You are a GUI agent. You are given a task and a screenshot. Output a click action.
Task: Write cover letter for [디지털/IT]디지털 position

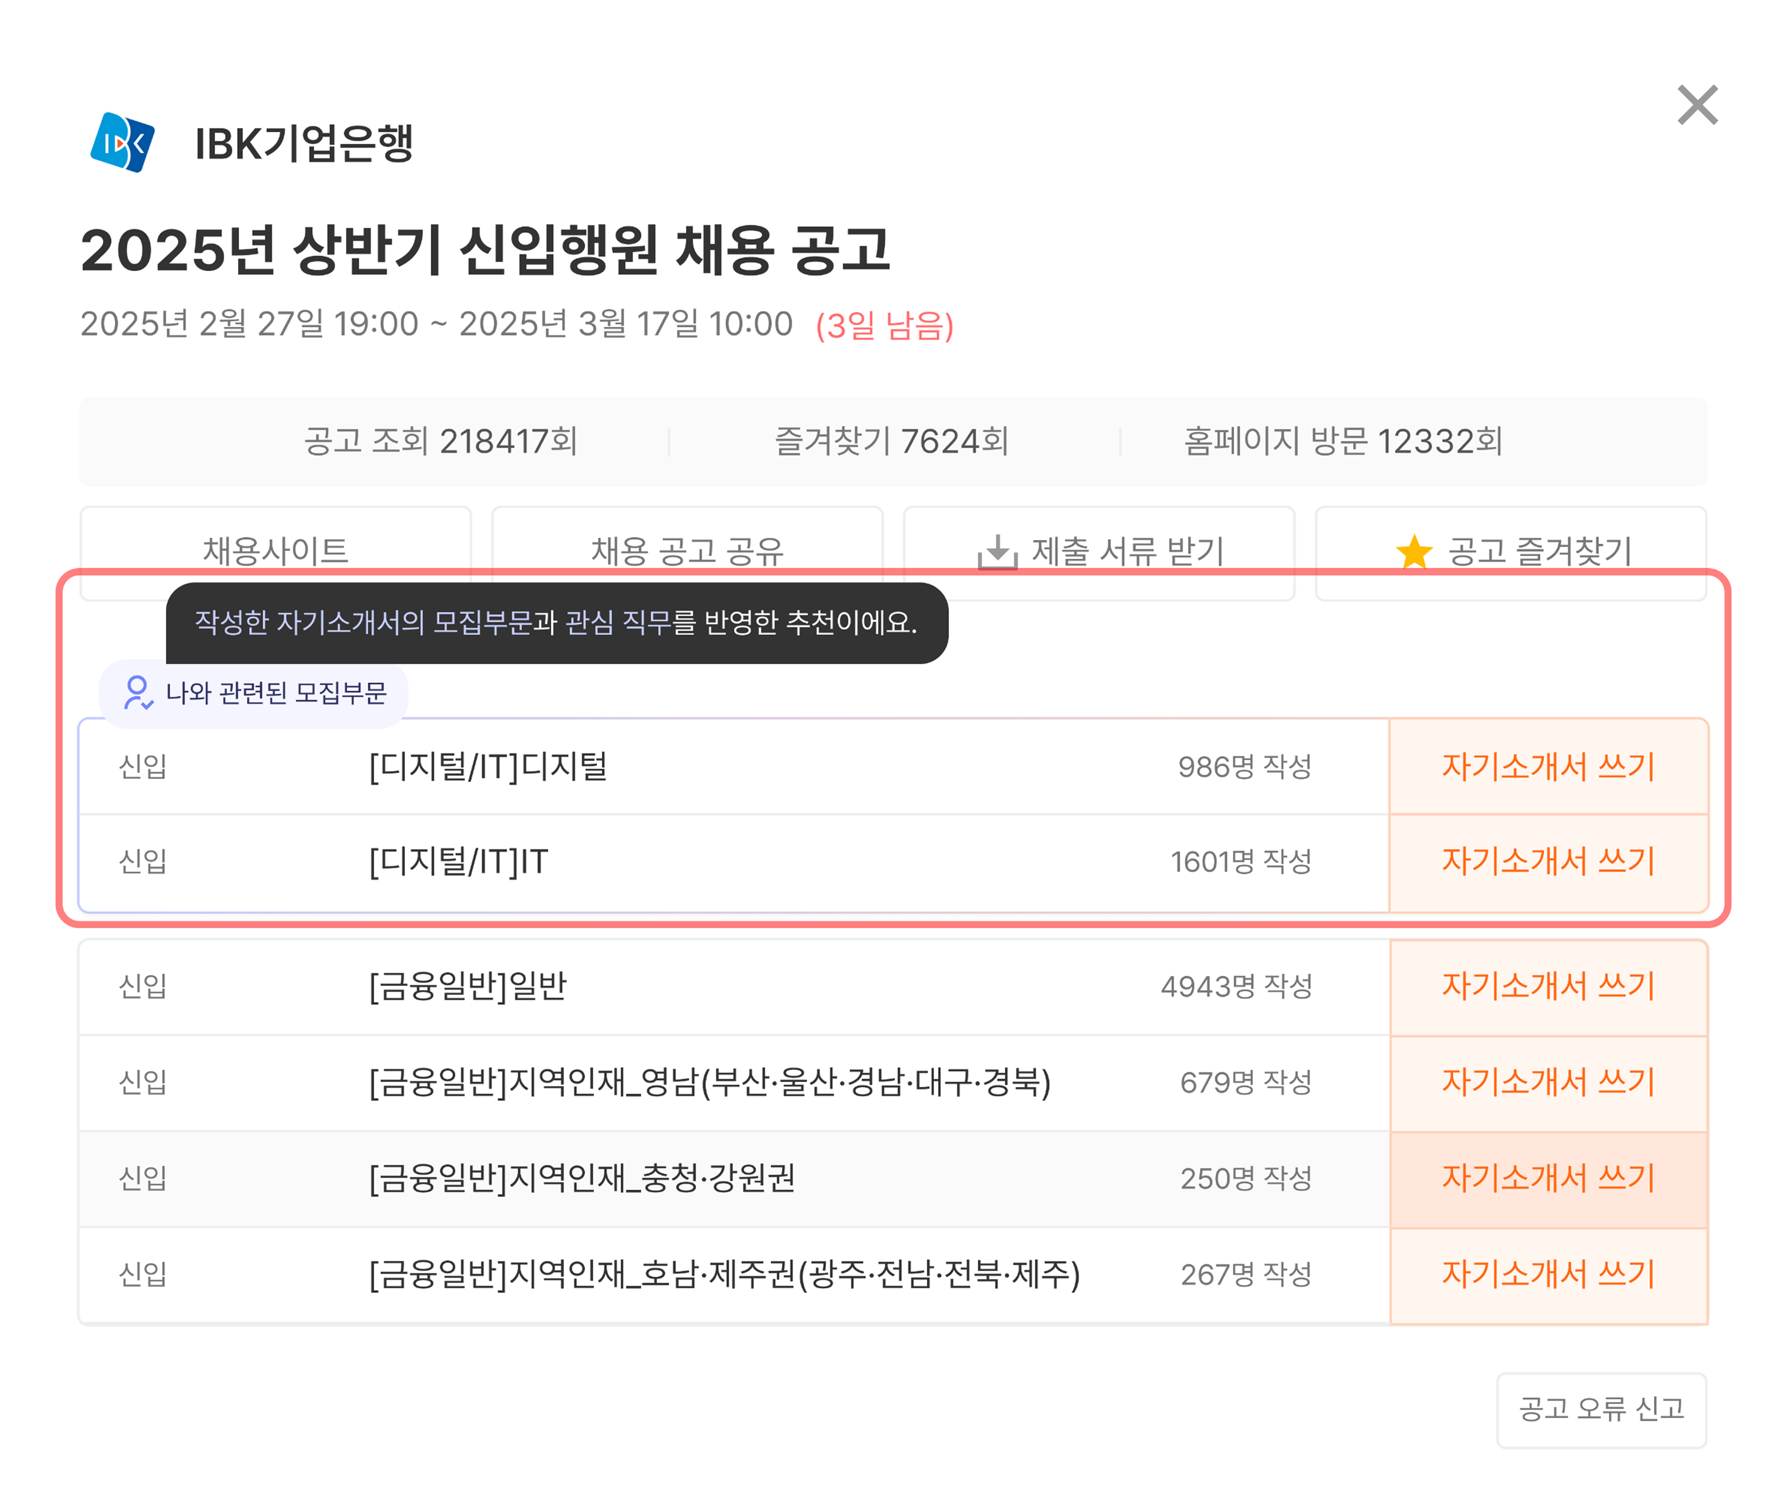[1549, 766]
